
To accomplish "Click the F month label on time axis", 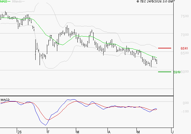I will [x=48, y=132].
